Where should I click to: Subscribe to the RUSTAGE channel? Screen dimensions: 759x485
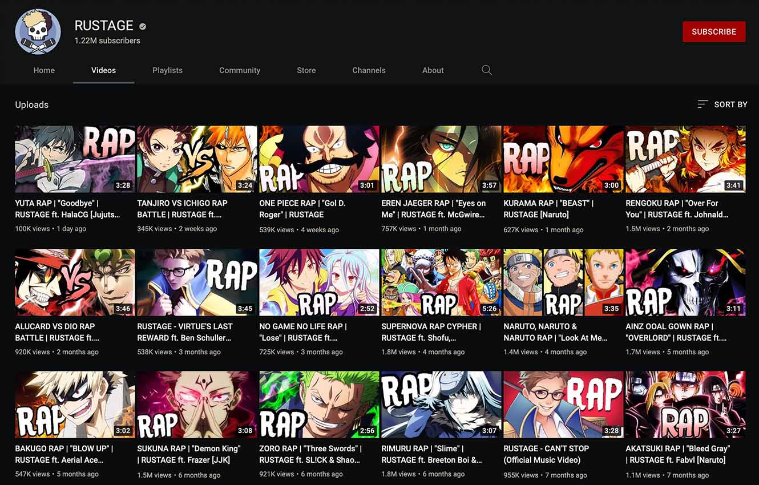point(714,32)
